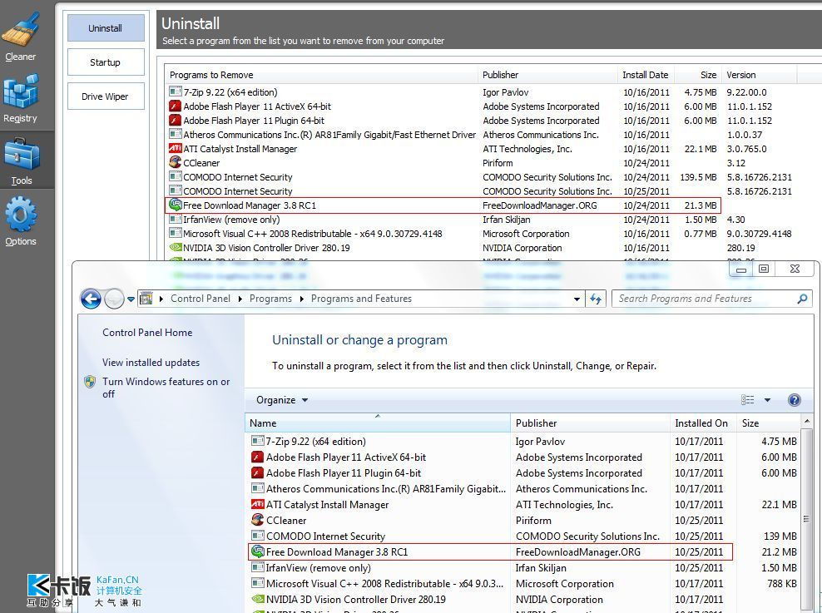Viewport: 822px width, 613px height.
Task: Sort CCleaner list by Publisher column header
Action: (547, 75)
